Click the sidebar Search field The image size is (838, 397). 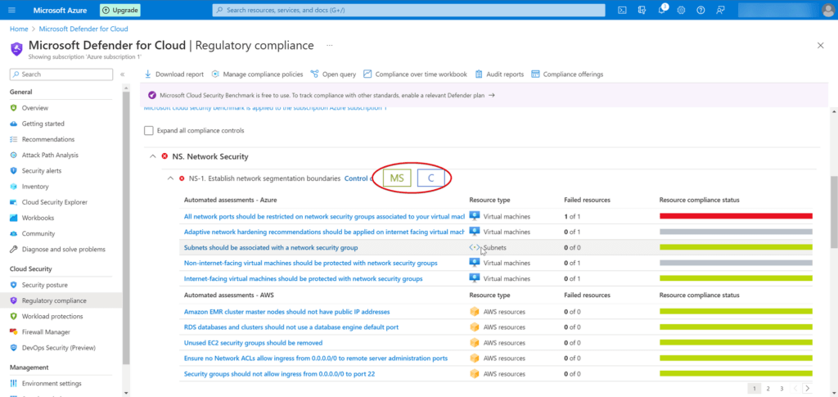click(x=61, y=74)
